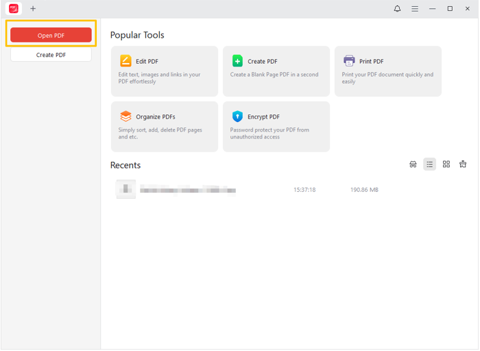This screenshot has width=480, height=351.
Task: Open the recent file's thumbnail
Action: [x=125, y=189]
